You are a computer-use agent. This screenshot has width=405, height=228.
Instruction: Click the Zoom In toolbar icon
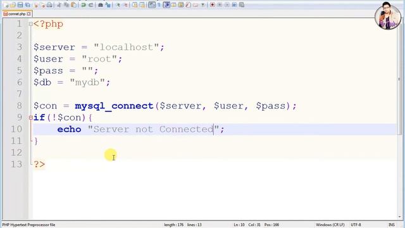point(118,5)
